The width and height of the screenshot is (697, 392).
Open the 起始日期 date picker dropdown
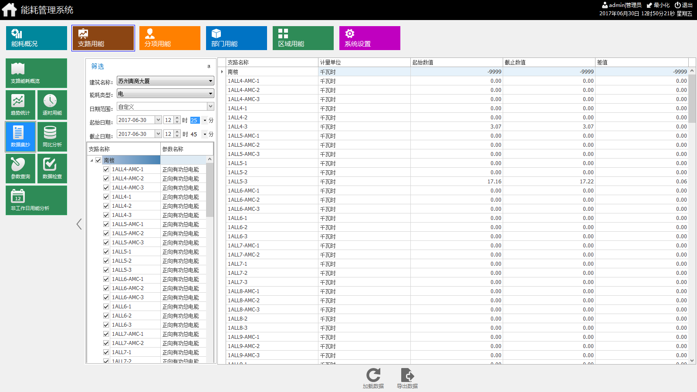pyautogui.click(x=158, y=120)
